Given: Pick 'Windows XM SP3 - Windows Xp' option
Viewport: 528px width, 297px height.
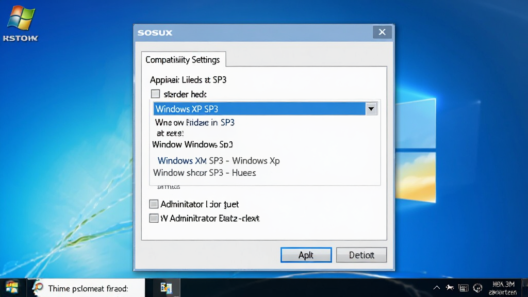Looking at the screenshot, I should click(x=219, y=161).
